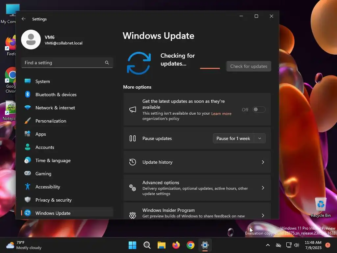Open the Advanced options entry

(197, 188)
